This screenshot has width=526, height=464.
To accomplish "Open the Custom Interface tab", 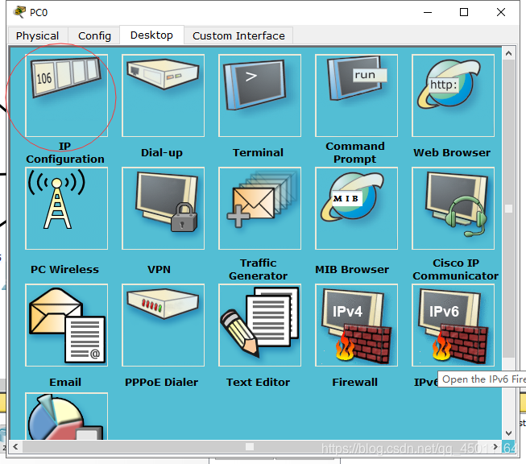I will [x=238, y=35].
